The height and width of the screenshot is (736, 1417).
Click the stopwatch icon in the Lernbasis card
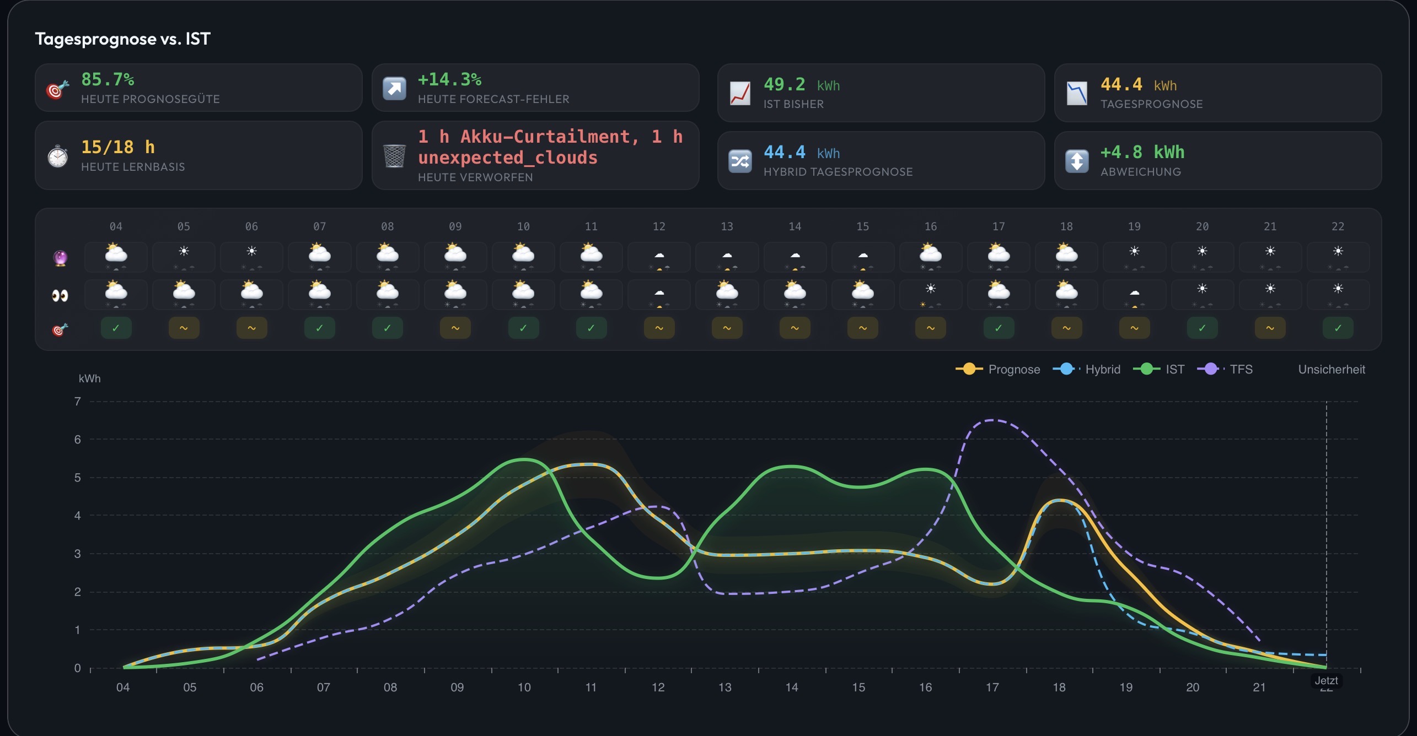pos(57,156)
